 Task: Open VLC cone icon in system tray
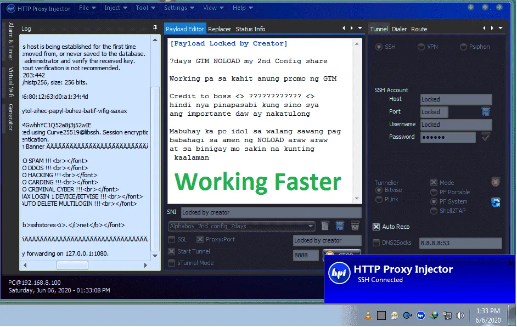click(368, 315)
